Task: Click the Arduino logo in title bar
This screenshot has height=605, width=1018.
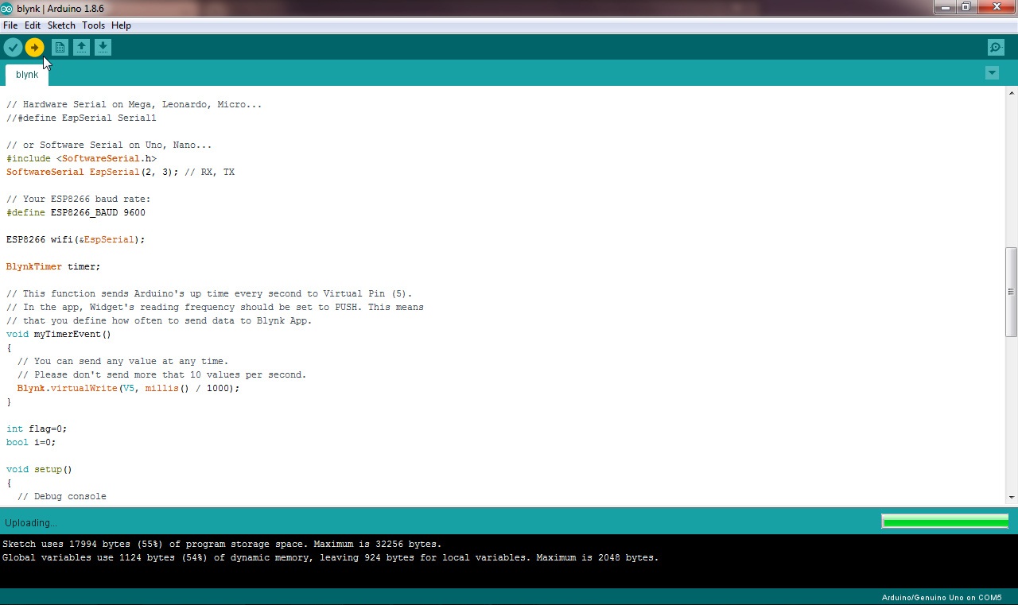Action: (x=7, y=8)
